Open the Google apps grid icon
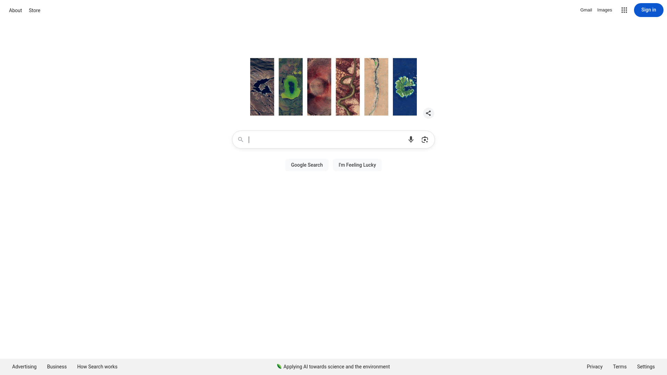This screenshot has width=667, height=375. point(624,10)
